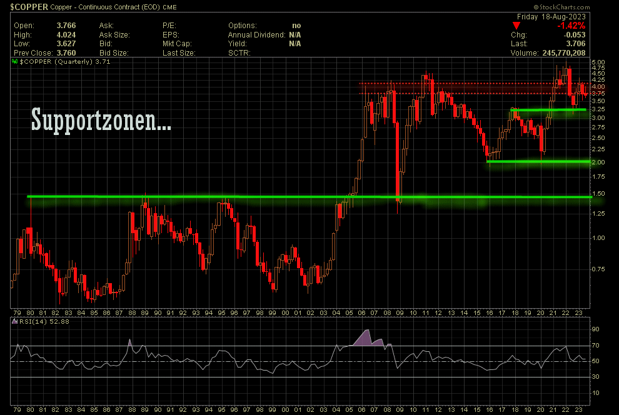Select the Low value 3.627

[66, 44]
